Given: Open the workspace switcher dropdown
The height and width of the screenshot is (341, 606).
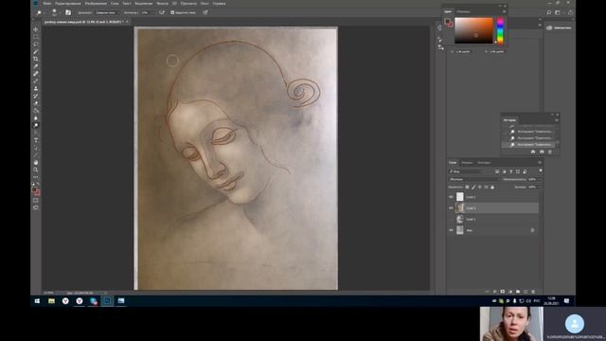Looking at the screenshot, I should pos(558,12).
